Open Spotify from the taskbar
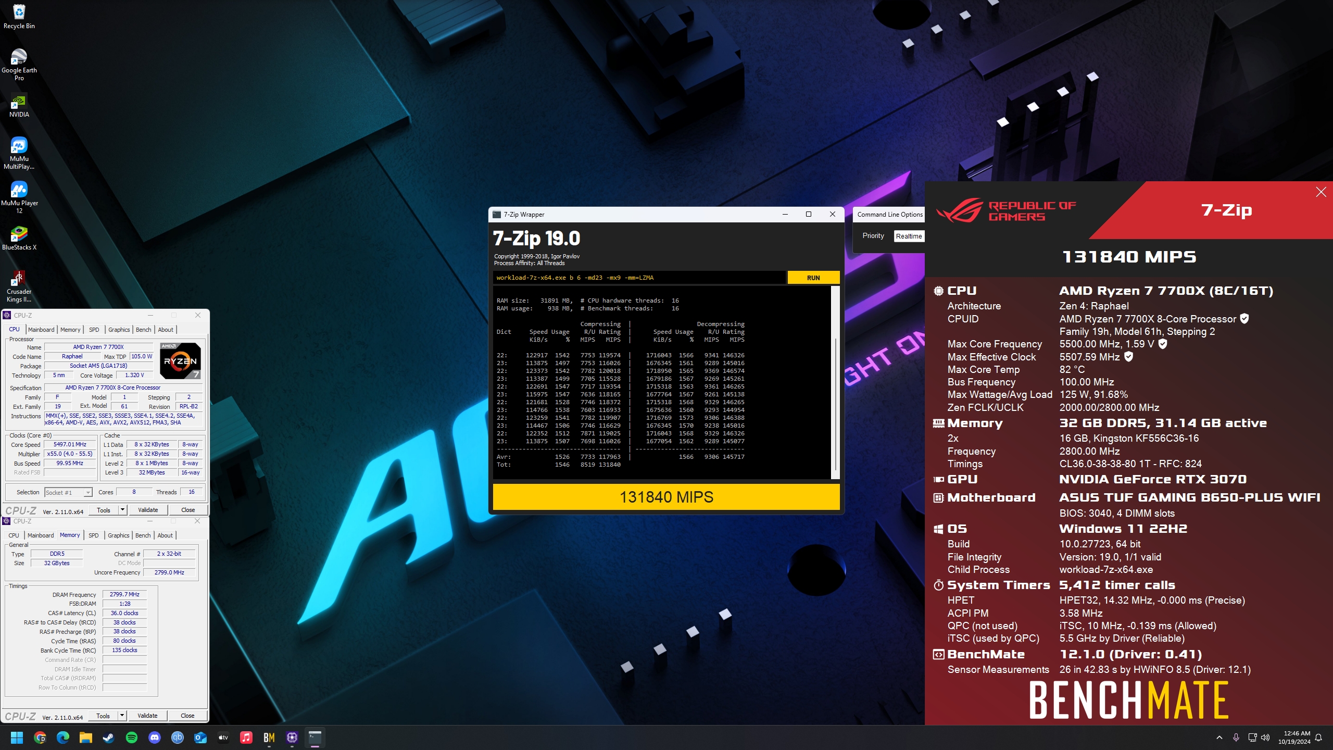This screenshot has height=750, width=1333. [132, 737]
